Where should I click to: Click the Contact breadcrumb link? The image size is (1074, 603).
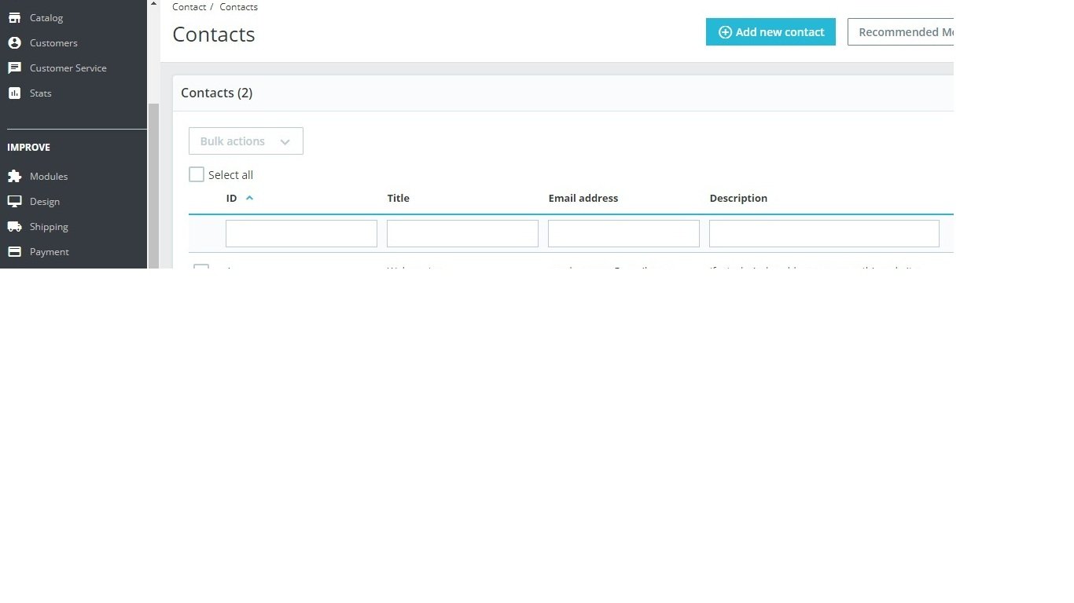click(x=189, y=6)
